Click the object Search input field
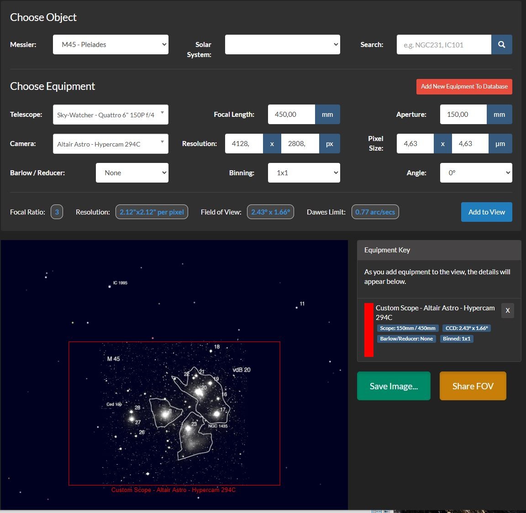This screenshot has width=526, height=513. click(x=444, y=45)
